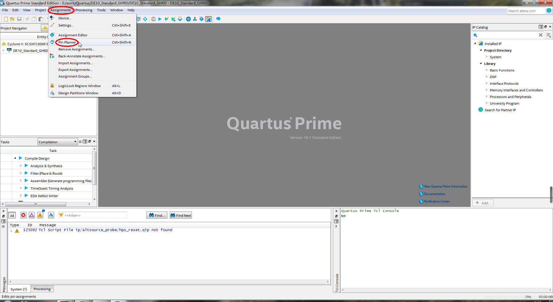The image size is (553, 302).
Task: Click the Save toolbar icon
Action: pos(19,19)
